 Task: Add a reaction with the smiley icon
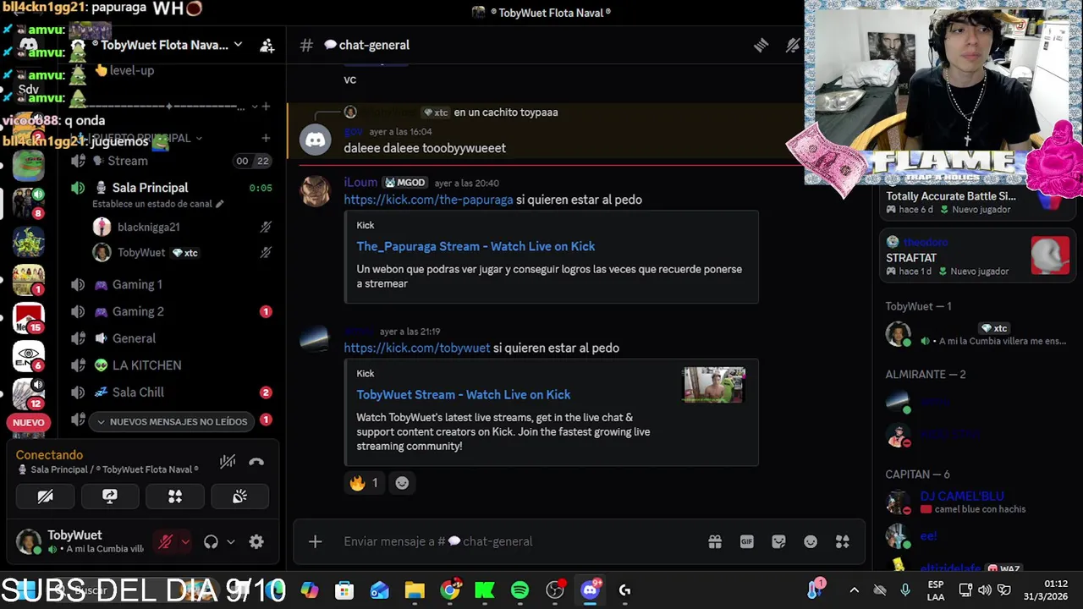pyautogui.click(x=402, y=483)
